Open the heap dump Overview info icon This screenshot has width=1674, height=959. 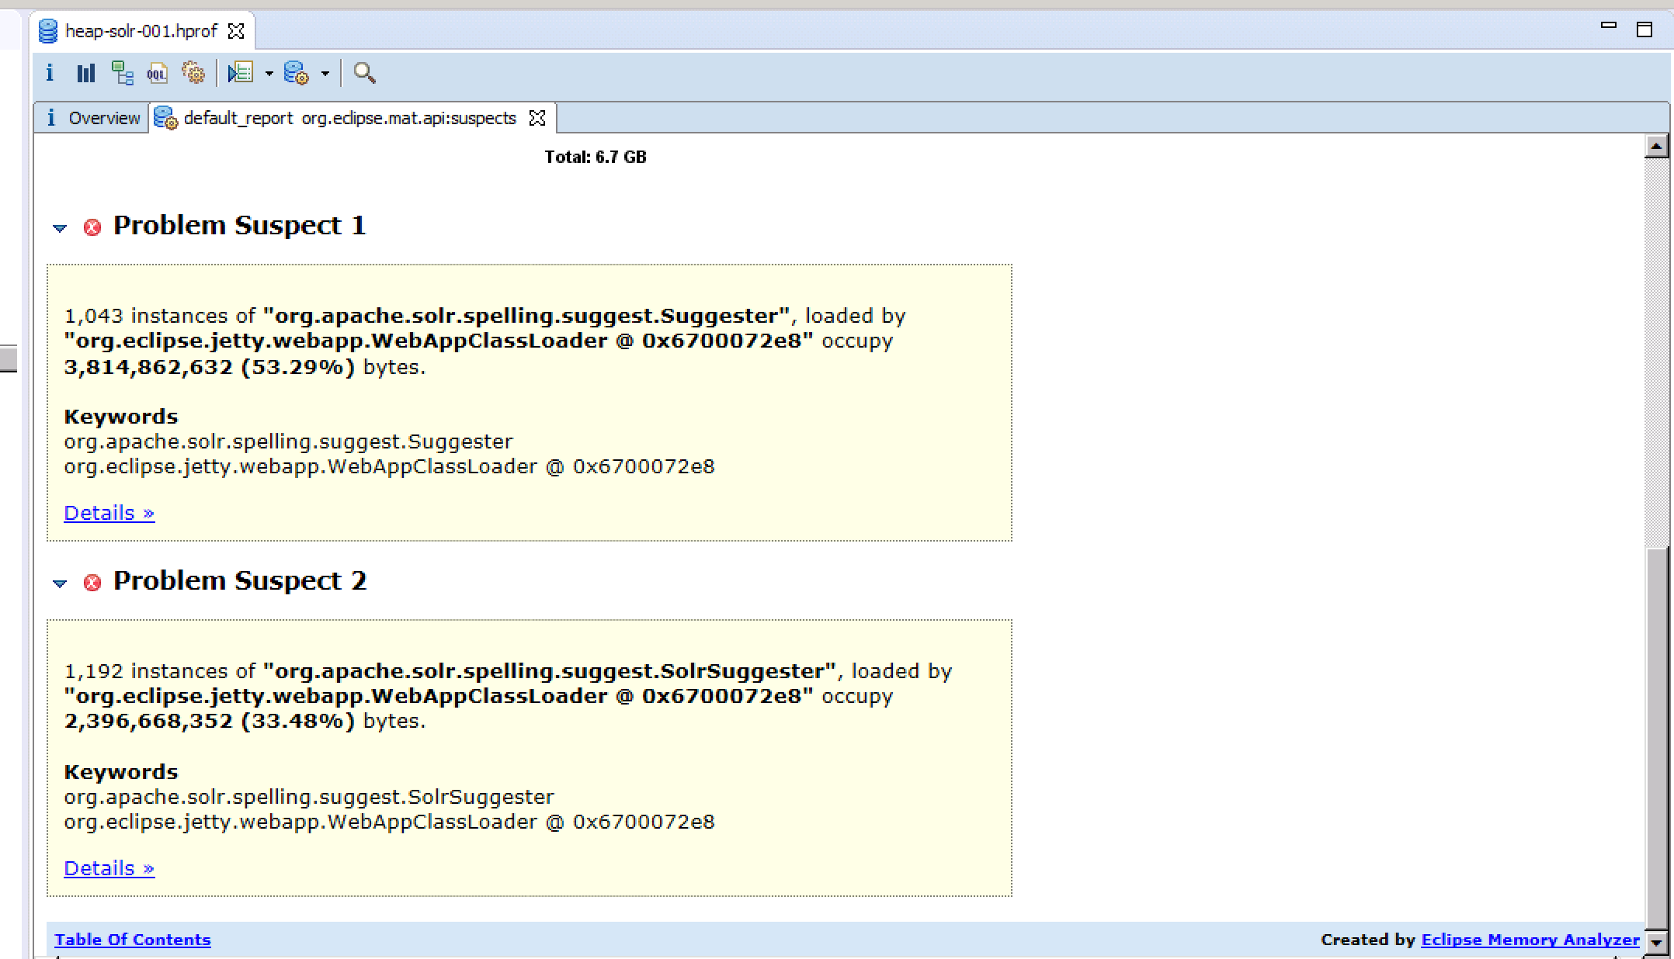pos(50,73)
